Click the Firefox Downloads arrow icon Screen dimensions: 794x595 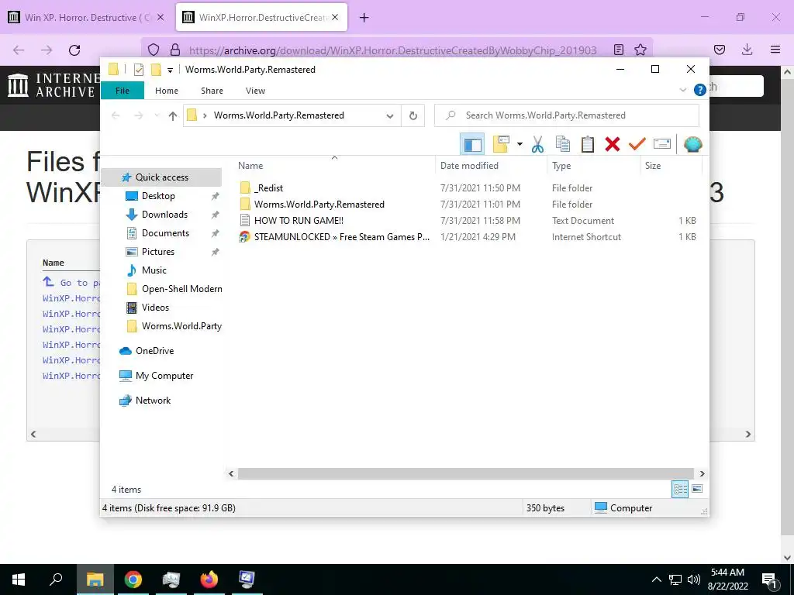747,50
